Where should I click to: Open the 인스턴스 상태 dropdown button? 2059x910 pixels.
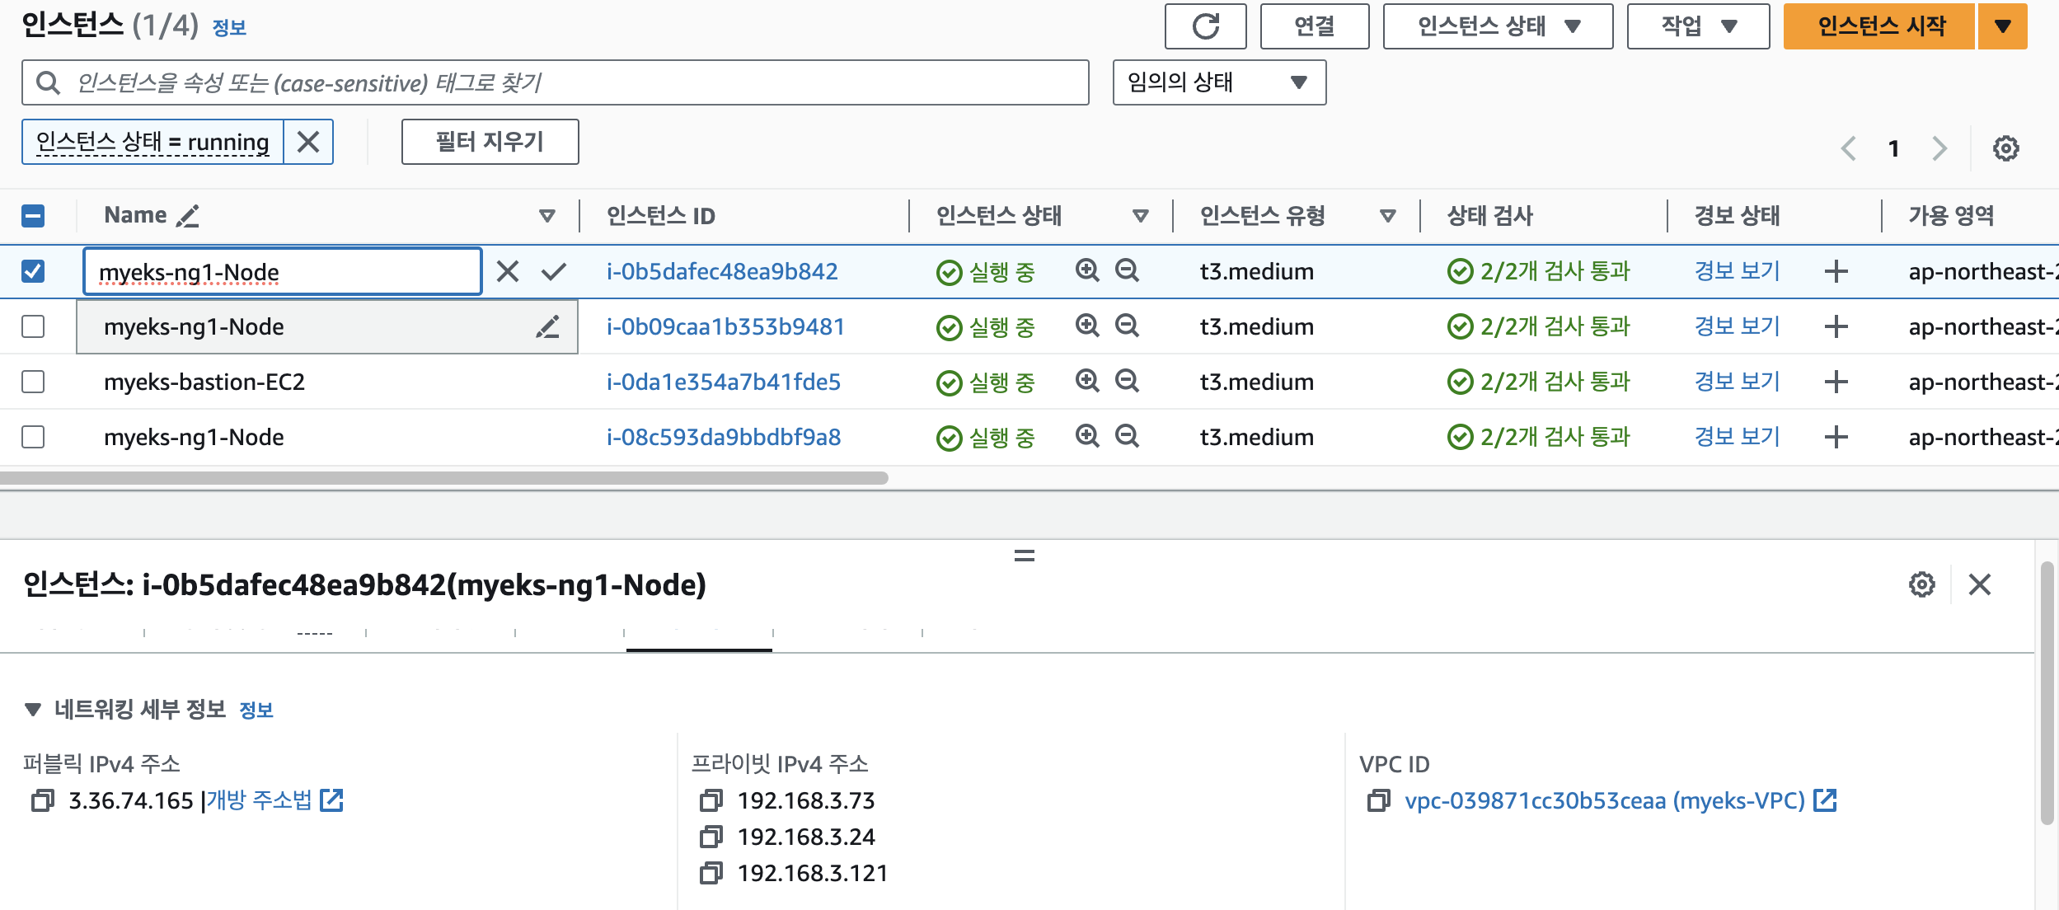click(1497, 26)
